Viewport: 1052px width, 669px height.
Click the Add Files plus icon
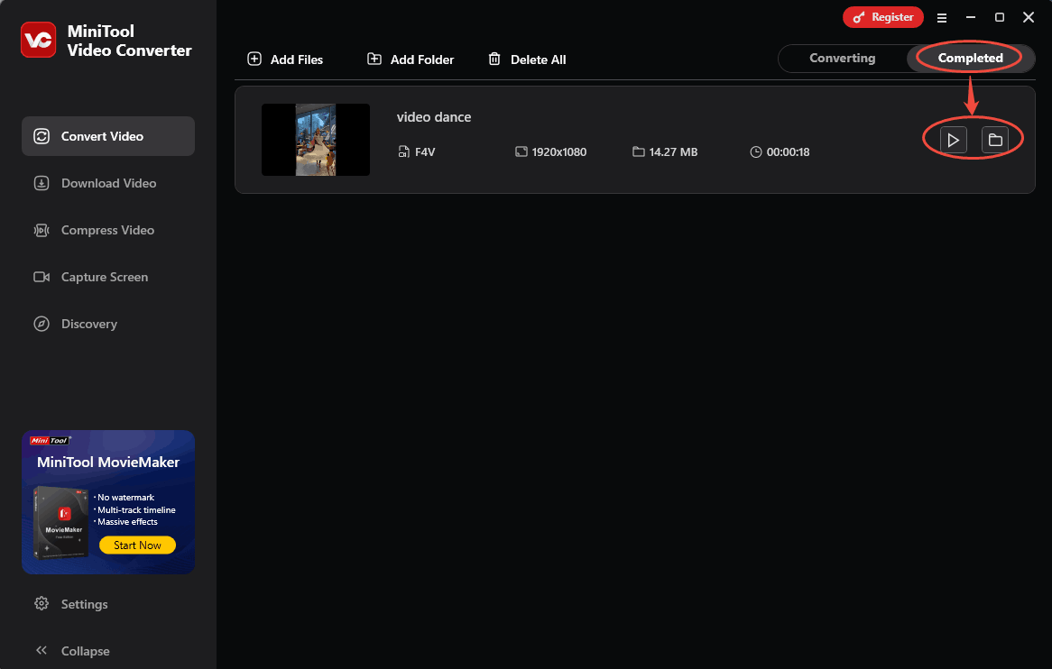[x=254, y=59]
